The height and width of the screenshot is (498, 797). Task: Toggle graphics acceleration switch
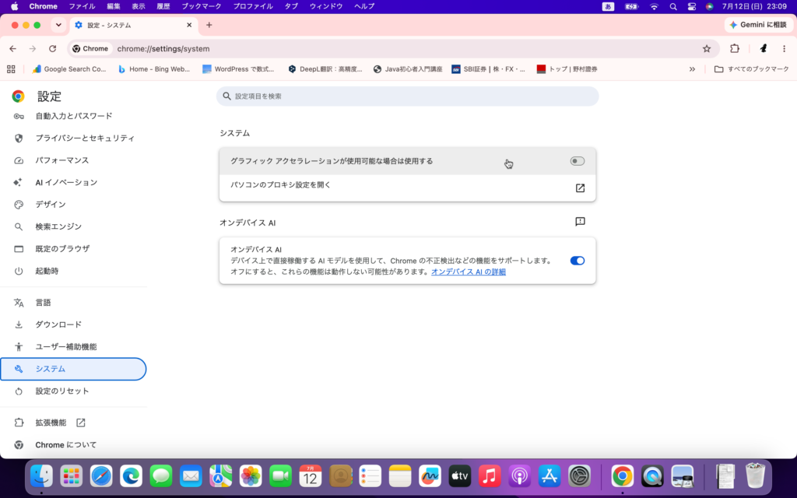pyautogui.click(x=578, y=161)
